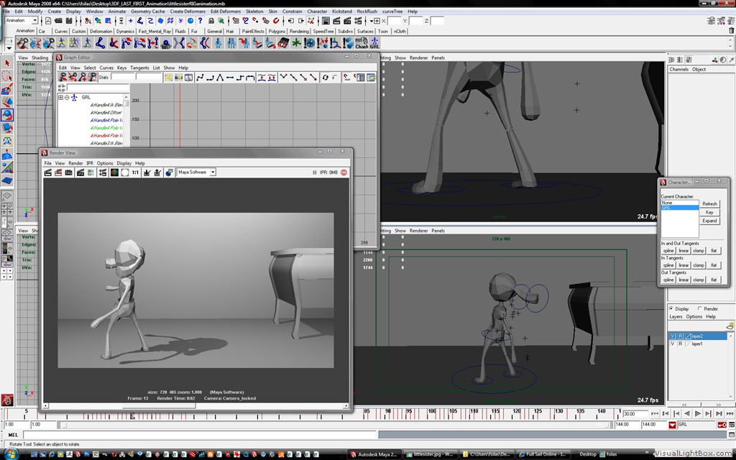Screen dimensions: 736x460
Task: Pick the Move tool in the toolbox
Action: pos(7,102)
